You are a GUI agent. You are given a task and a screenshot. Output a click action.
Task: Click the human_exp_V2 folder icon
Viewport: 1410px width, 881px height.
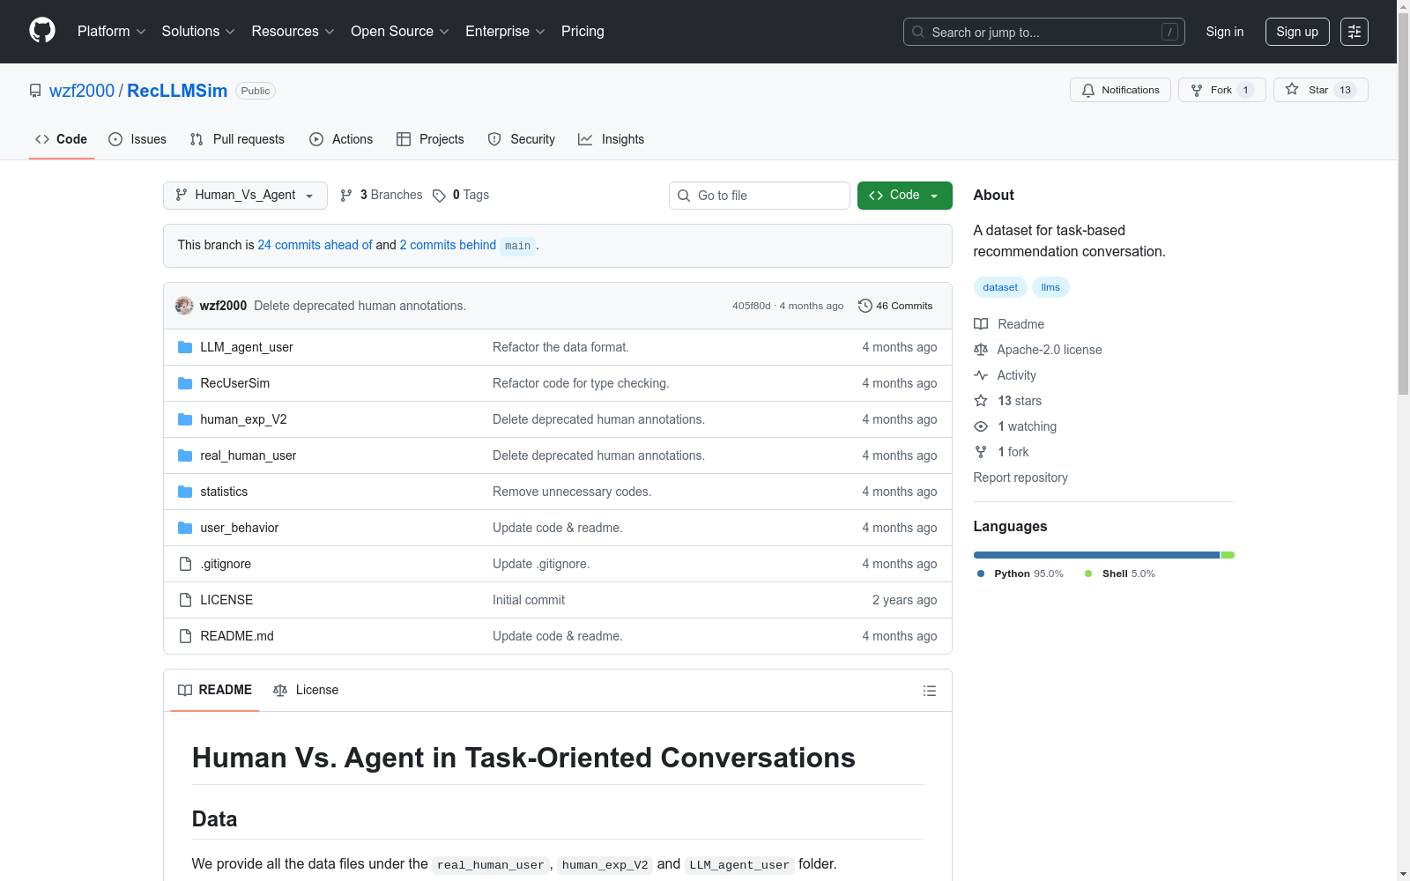(x=185, y=419)
